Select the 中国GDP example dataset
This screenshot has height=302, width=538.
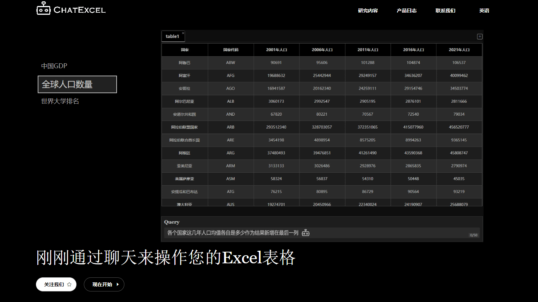(54, 66)
